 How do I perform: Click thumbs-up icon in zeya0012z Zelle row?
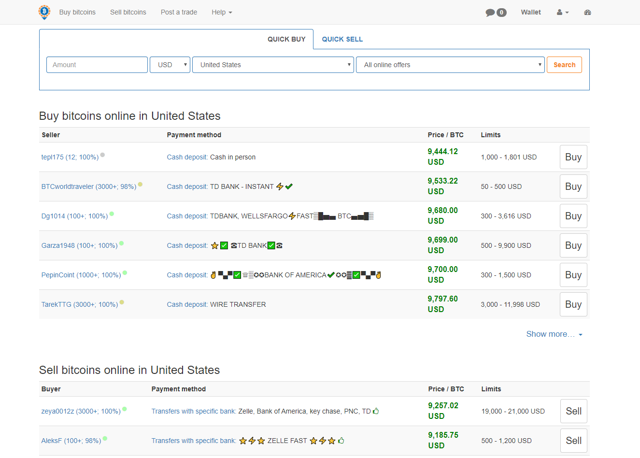click(x=376, y=411)
